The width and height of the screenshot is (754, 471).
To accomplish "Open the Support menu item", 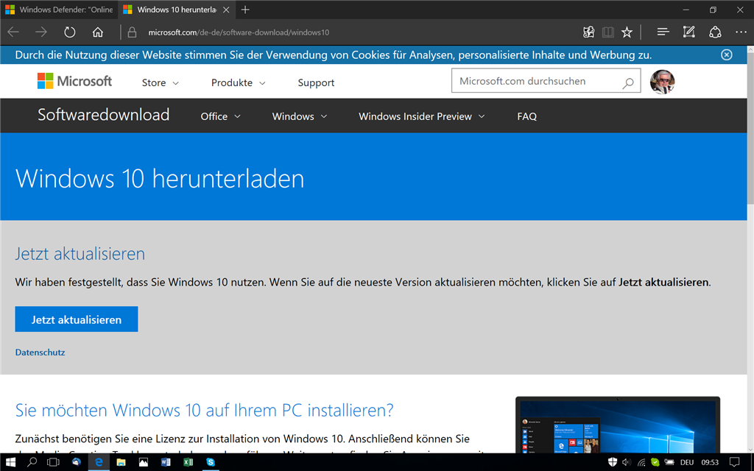I will 316,82.
